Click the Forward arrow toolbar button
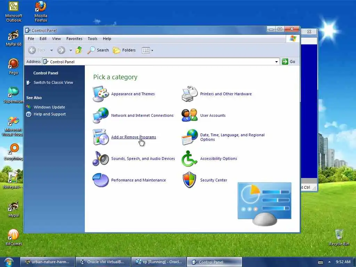The image size is (356, 267). (x=61, y=50)
